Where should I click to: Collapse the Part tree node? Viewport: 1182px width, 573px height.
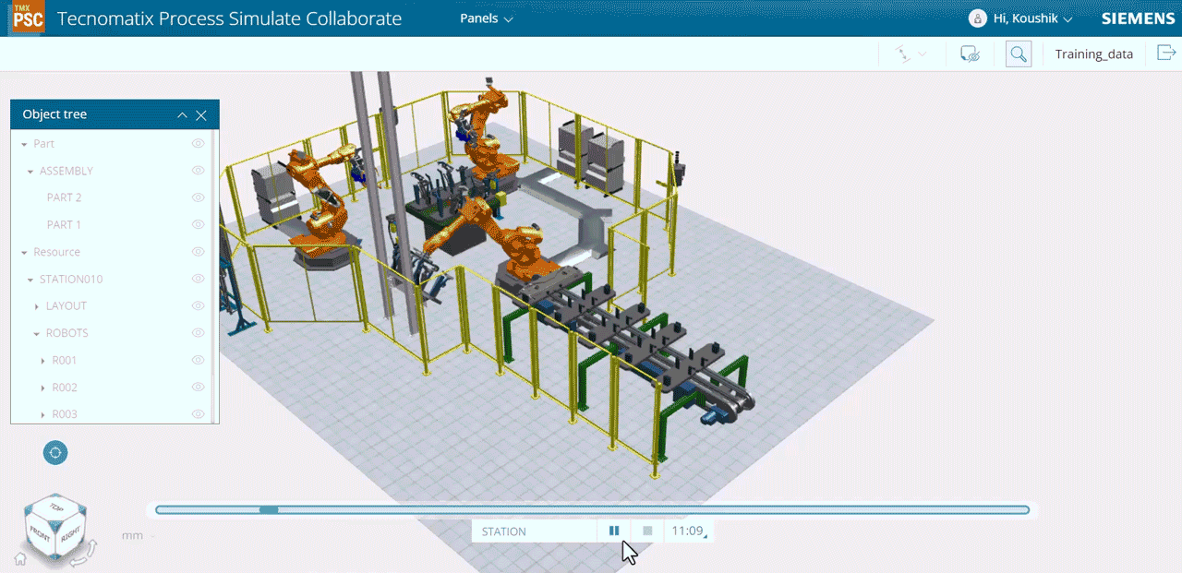24,145
